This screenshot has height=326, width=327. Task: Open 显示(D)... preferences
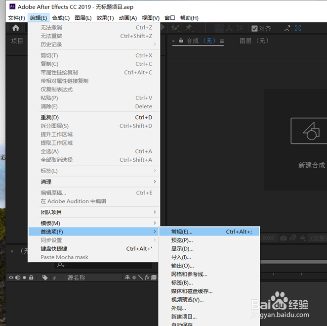point(209,249)
